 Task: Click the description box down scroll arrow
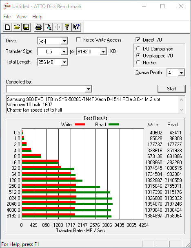182,110
